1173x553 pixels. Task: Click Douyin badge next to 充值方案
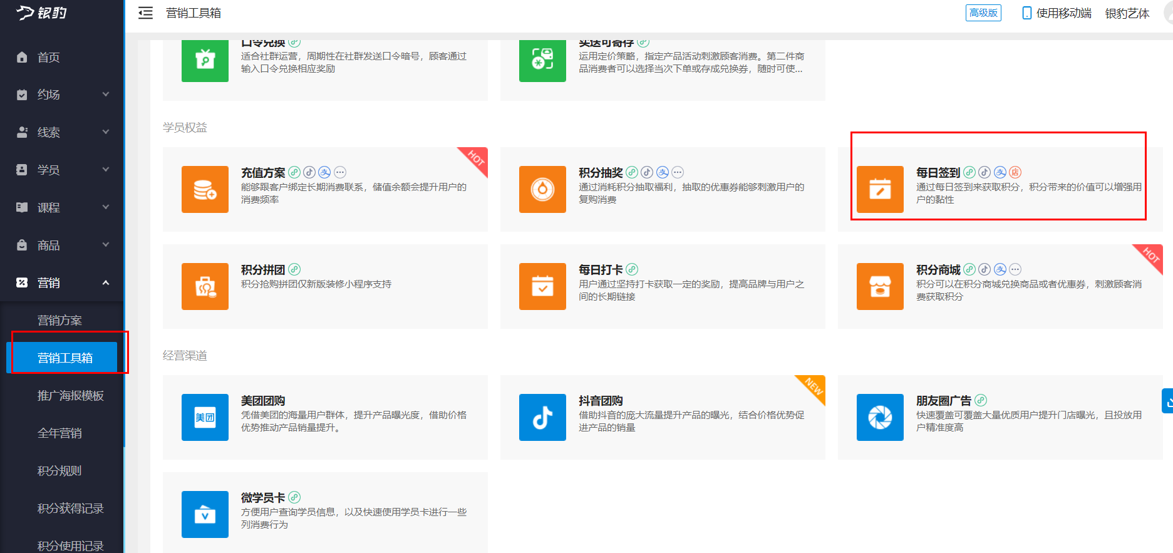pyautogui.click(x=309, y=172)
